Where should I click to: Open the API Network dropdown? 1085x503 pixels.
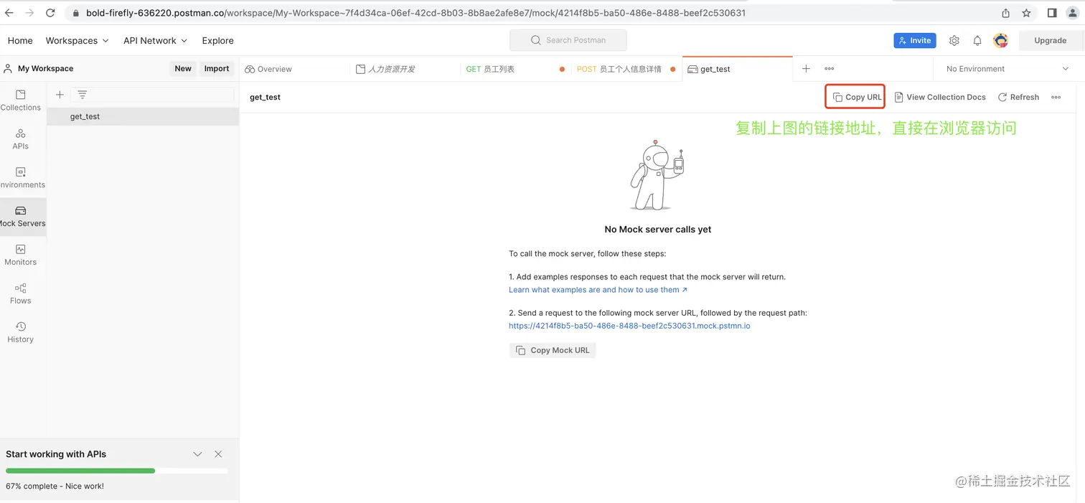[x=155, y=41]
